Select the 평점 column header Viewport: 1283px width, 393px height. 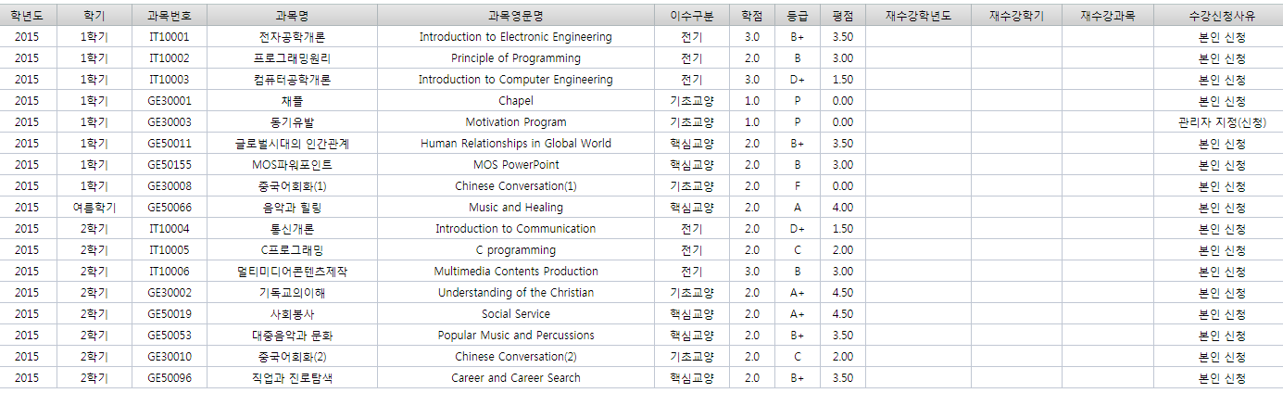click(x=842, y=16)
